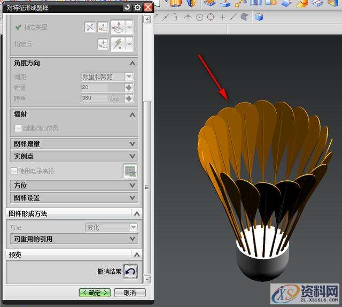Image resolution: width=342 pixels, height=307 pixels.
Task: Click the circle center snap point icon
Action: point(200,17)
